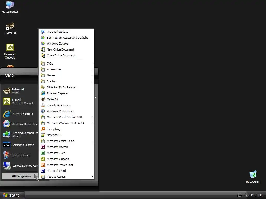Launch BitLocker To Go Reader icon
Screen dimensions: 266x199
click(x=43, y=87)
